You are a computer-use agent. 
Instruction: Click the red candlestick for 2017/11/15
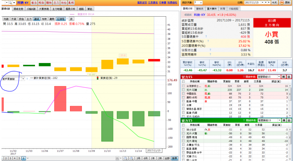[154, 60]
